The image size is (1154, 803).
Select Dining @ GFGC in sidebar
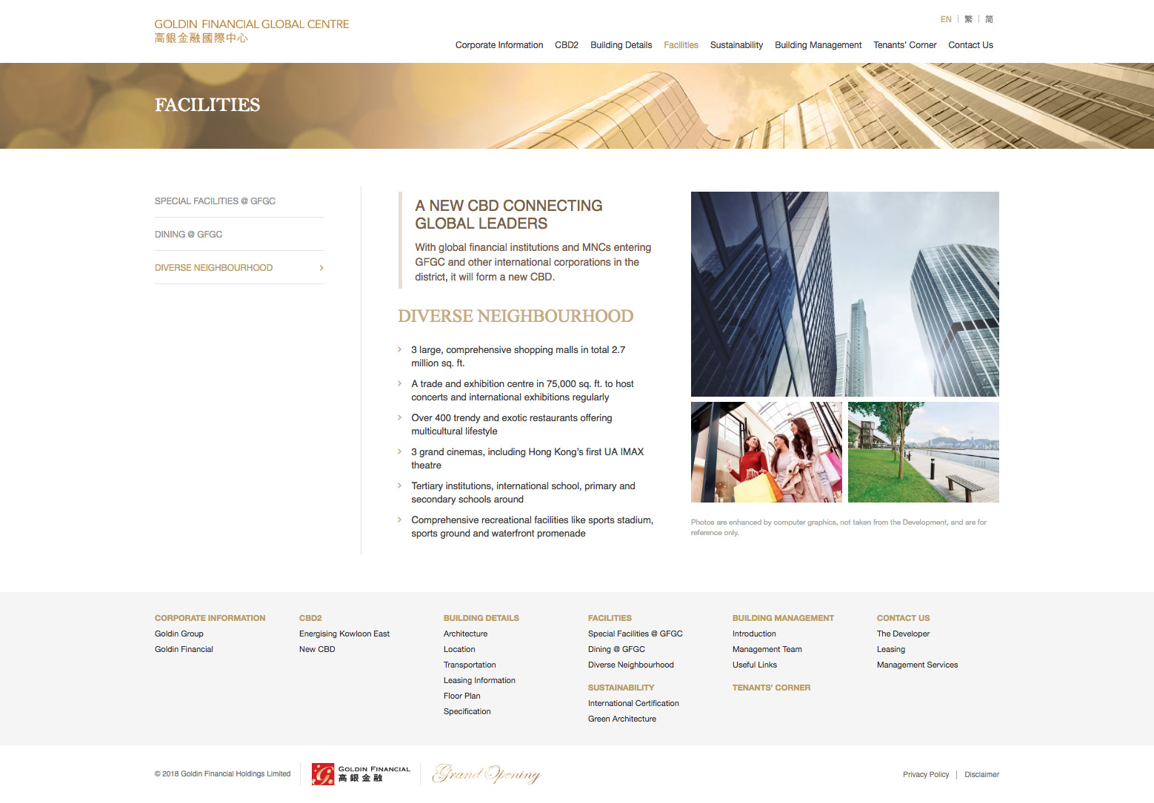tap(188, 235)
